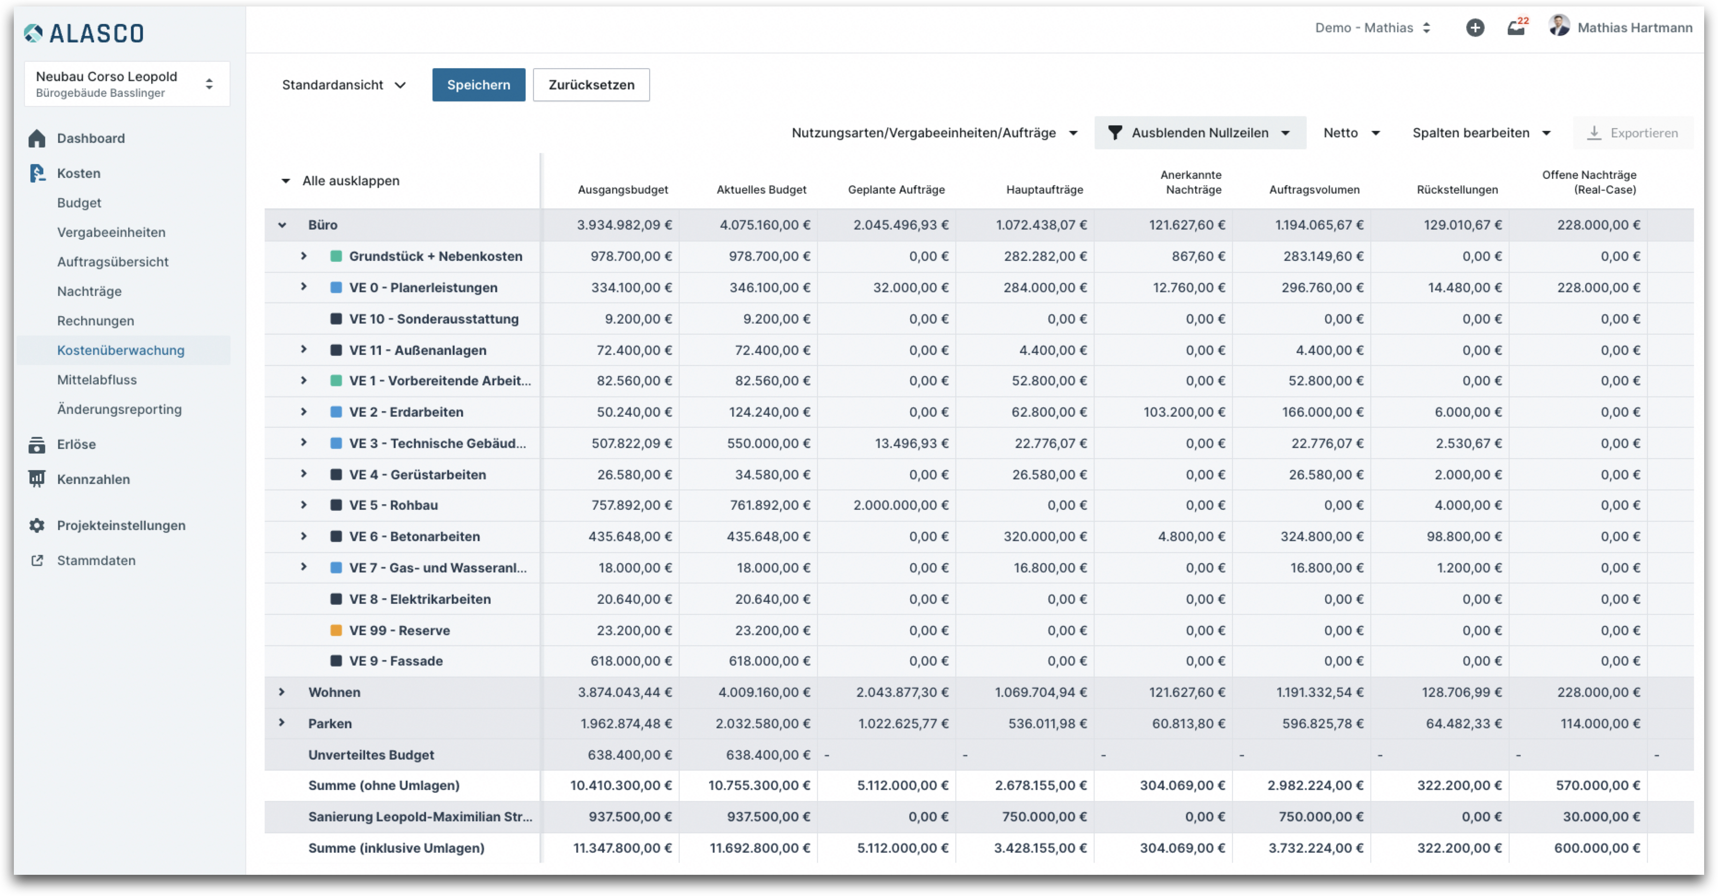Image resolution: width=1718 pixels, height=896 pixels.
Task: Click the Ausgangsbudget column header
Action: [622, 189]
